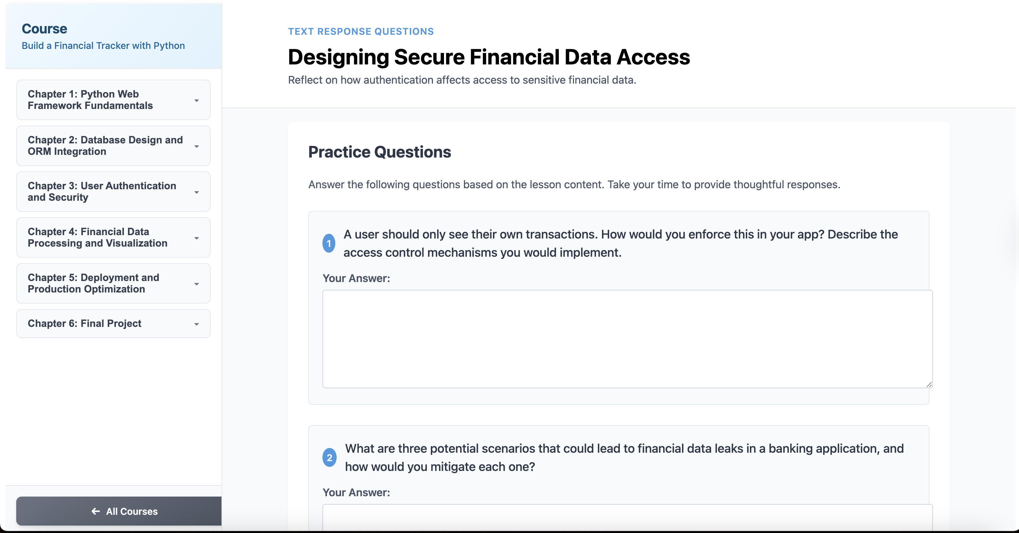Select Chapter 6: Final Project
Screen dimensions: 1019x533
(84, 323)
